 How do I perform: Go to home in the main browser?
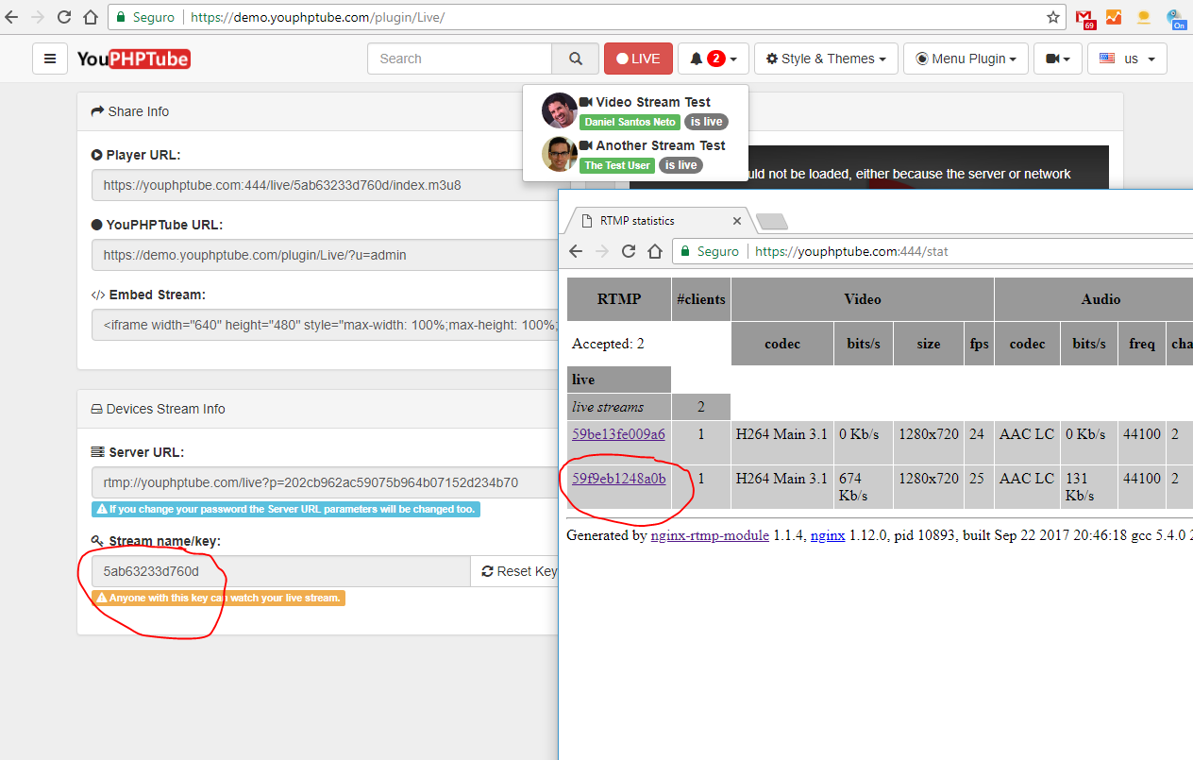click(x=90, y=17)
